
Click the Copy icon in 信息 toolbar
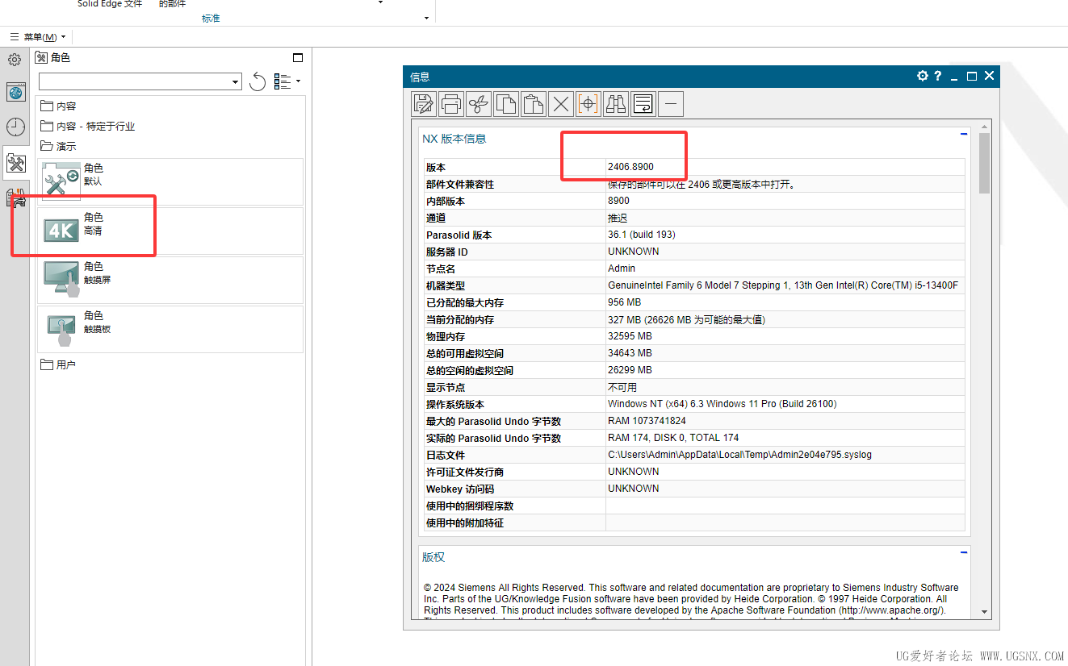506,103
